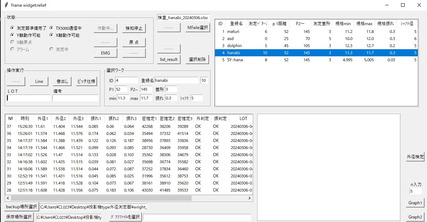Select result row №37 at 15:26:30
Viewport: 427px width, 222px height.
tap(129, 126)
